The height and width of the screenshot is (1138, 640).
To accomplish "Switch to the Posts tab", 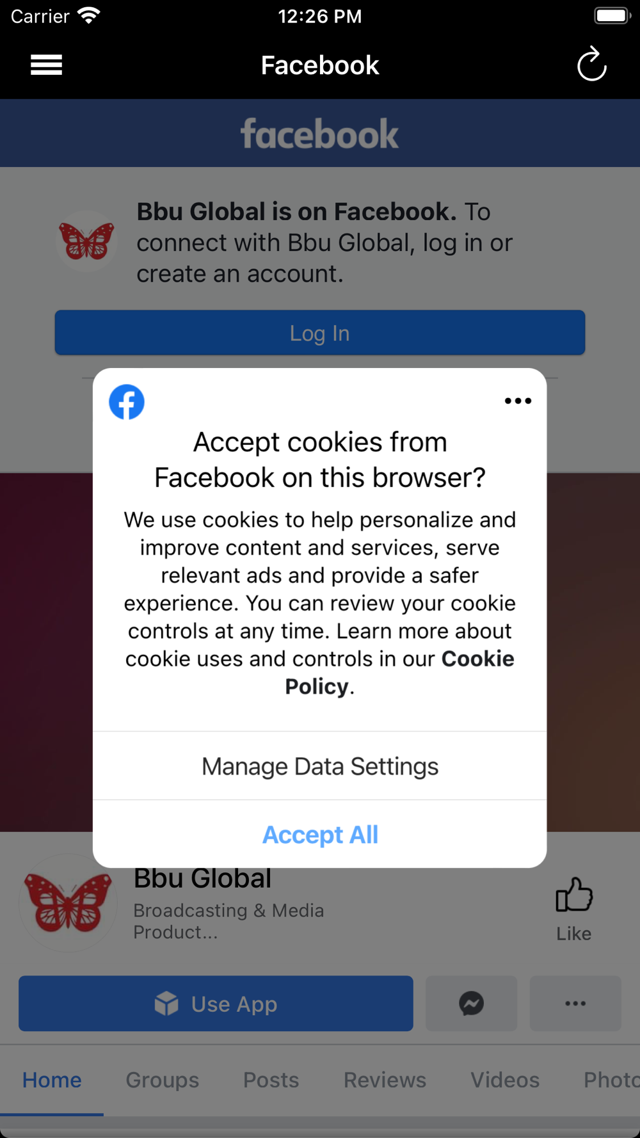I will pos(271,1080).
